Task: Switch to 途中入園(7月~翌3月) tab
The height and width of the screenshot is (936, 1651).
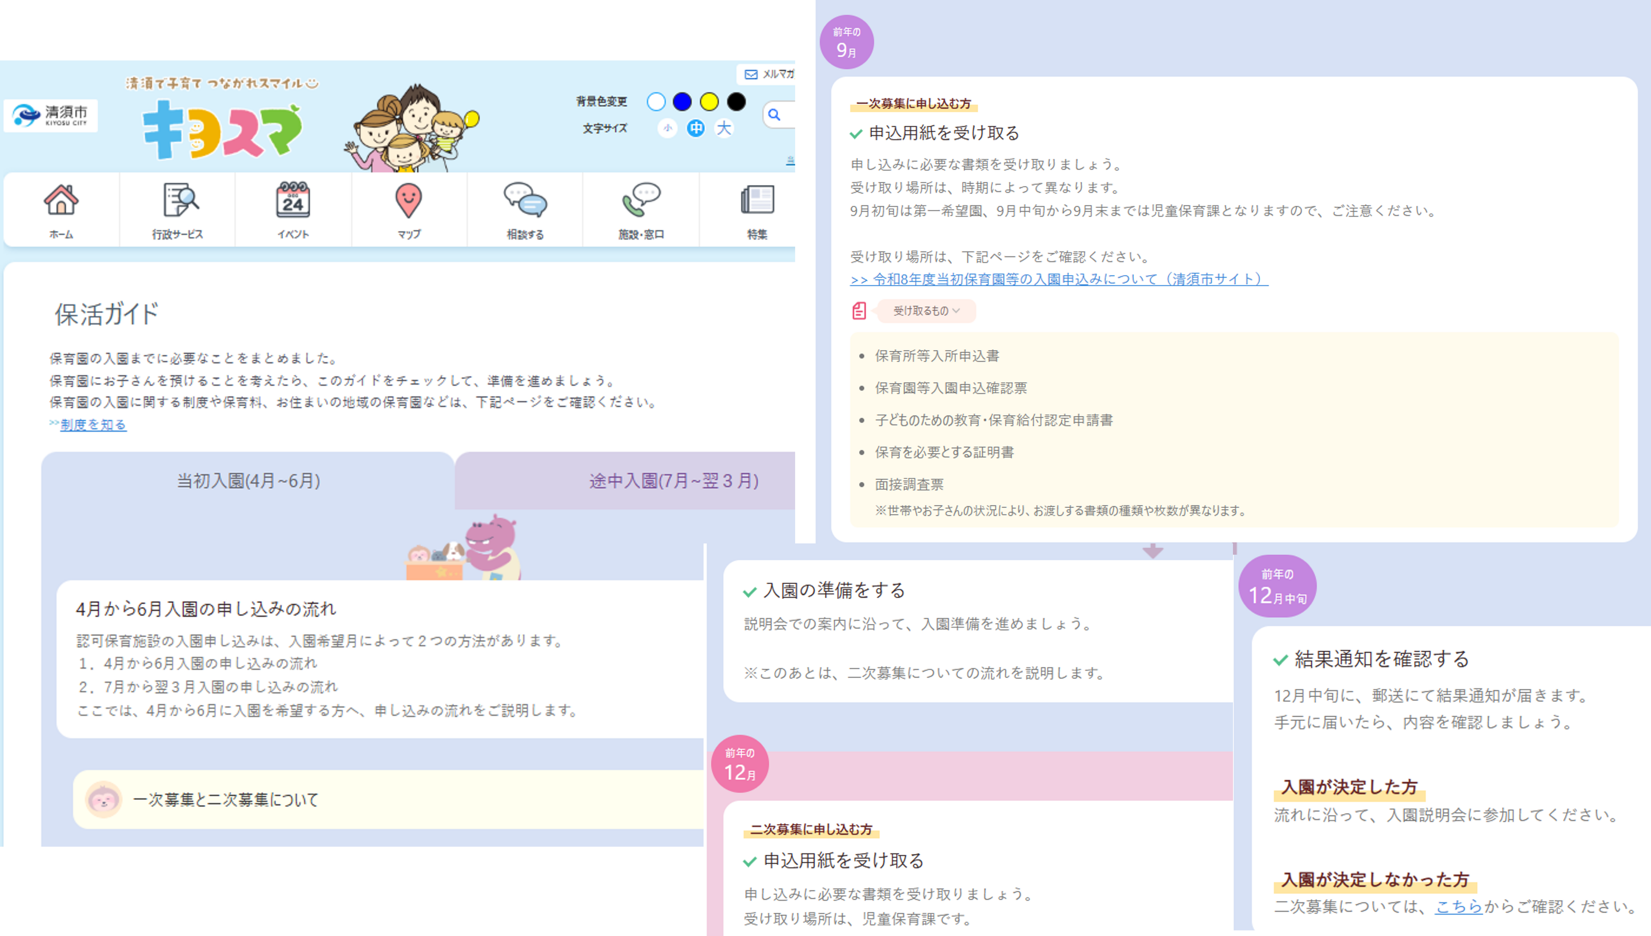Action: [673, 481]
